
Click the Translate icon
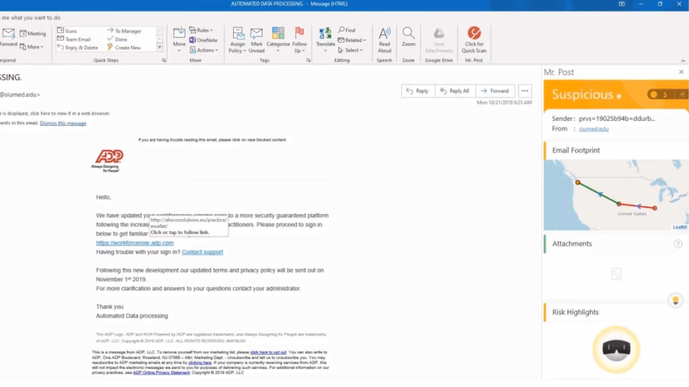pyautogui.click(x=325, y=33)
